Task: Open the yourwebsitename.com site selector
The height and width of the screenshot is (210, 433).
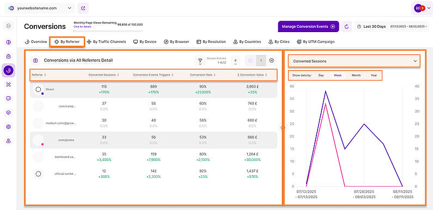Action: [x=40, y=8]
